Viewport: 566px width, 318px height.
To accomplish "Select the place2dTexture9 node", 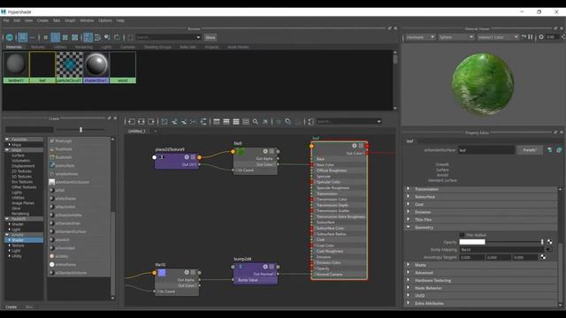I will 177,161.
